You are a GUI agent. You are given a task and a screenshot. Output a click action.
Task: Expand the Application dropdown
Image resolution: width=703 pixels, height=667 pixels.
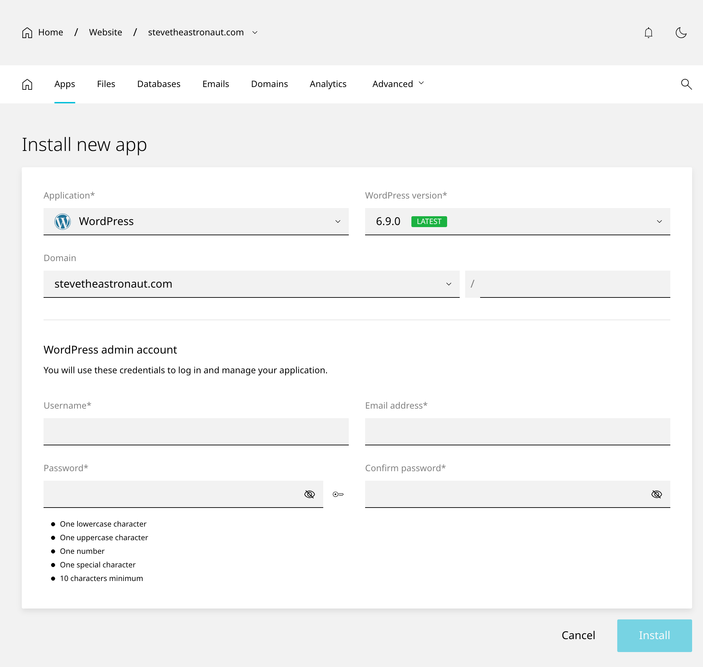click(338, 222)
